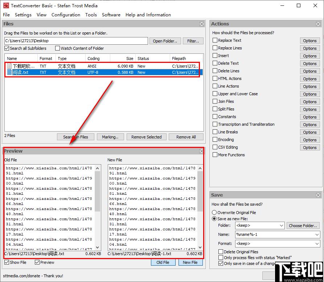Click Old File preview scrollbar down arrow
The height and width of the screenshot is (282, 324).
click(98, 247)
